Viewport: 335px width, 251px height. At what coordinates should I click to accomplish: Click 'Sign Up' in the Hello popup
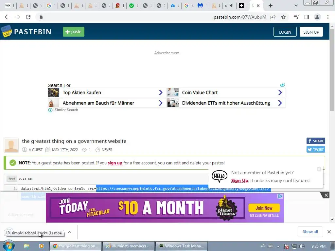pos(239,180)
